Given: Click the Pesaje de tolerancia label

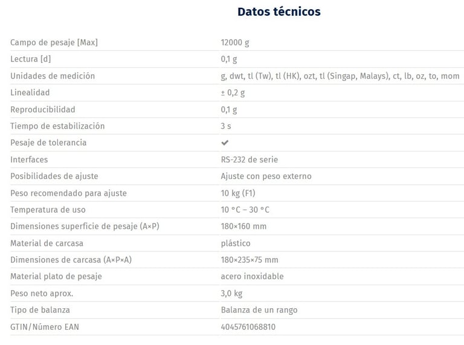Looking at the screenshot, I should pyautogui.click(x=48, y=143).
